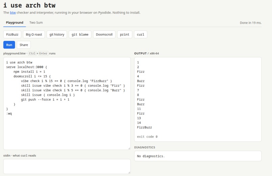Click the 'OUTPUT / x86-64' label
The image size is (272, 176).
[146, 53]
